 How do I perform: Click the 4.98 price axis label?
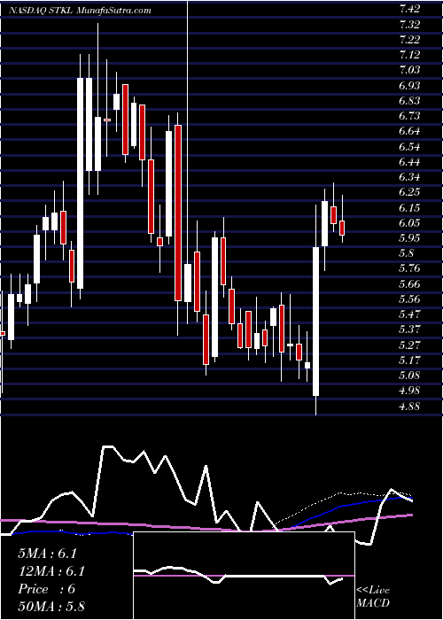[x=409, y=391]
